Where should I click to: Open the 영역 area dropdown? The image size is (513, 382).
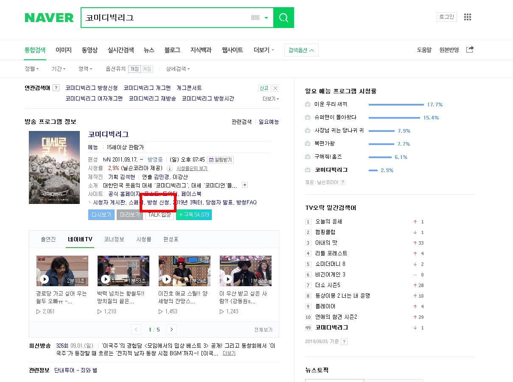(85, 69)
